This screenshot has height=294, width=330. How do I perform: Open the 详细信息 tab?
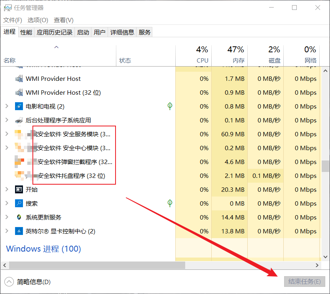click(x=122, y=32)
